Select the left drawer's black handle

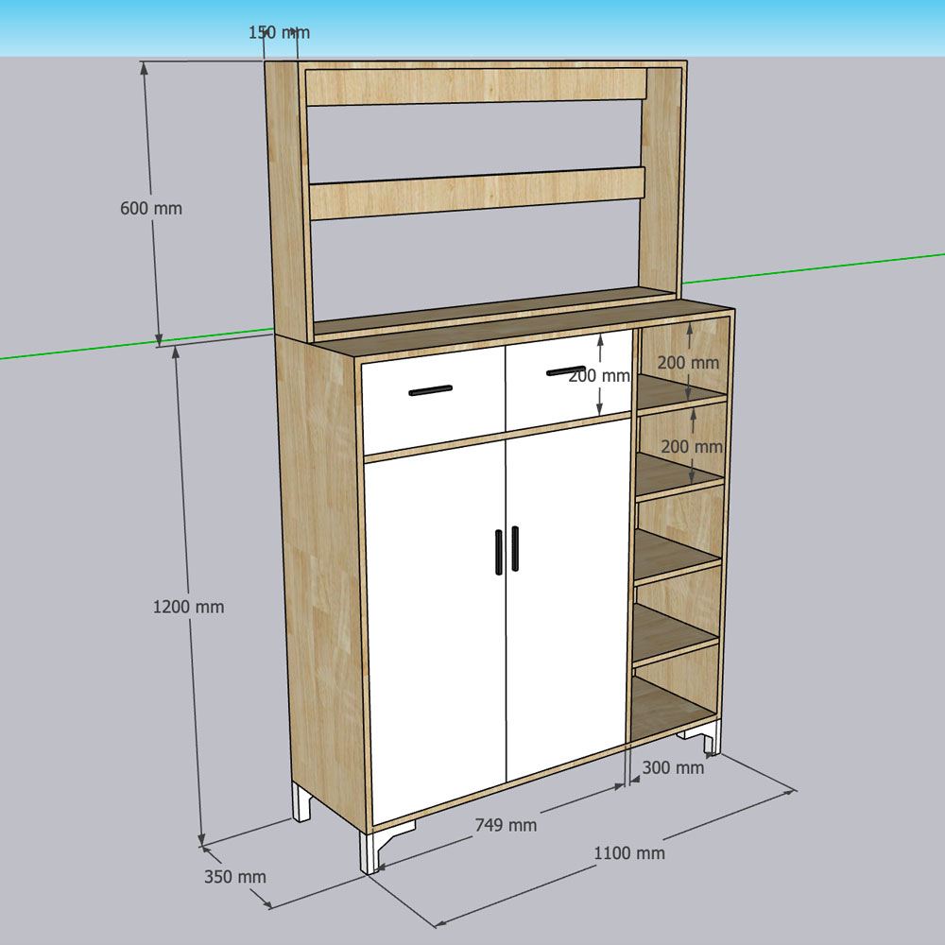click(430, 390)
